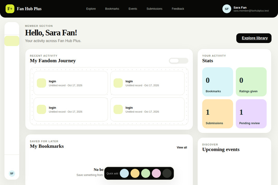The image size is (278, 185).
Task: Pick the light blue Quick add circle
Action: tap(124, 173)
